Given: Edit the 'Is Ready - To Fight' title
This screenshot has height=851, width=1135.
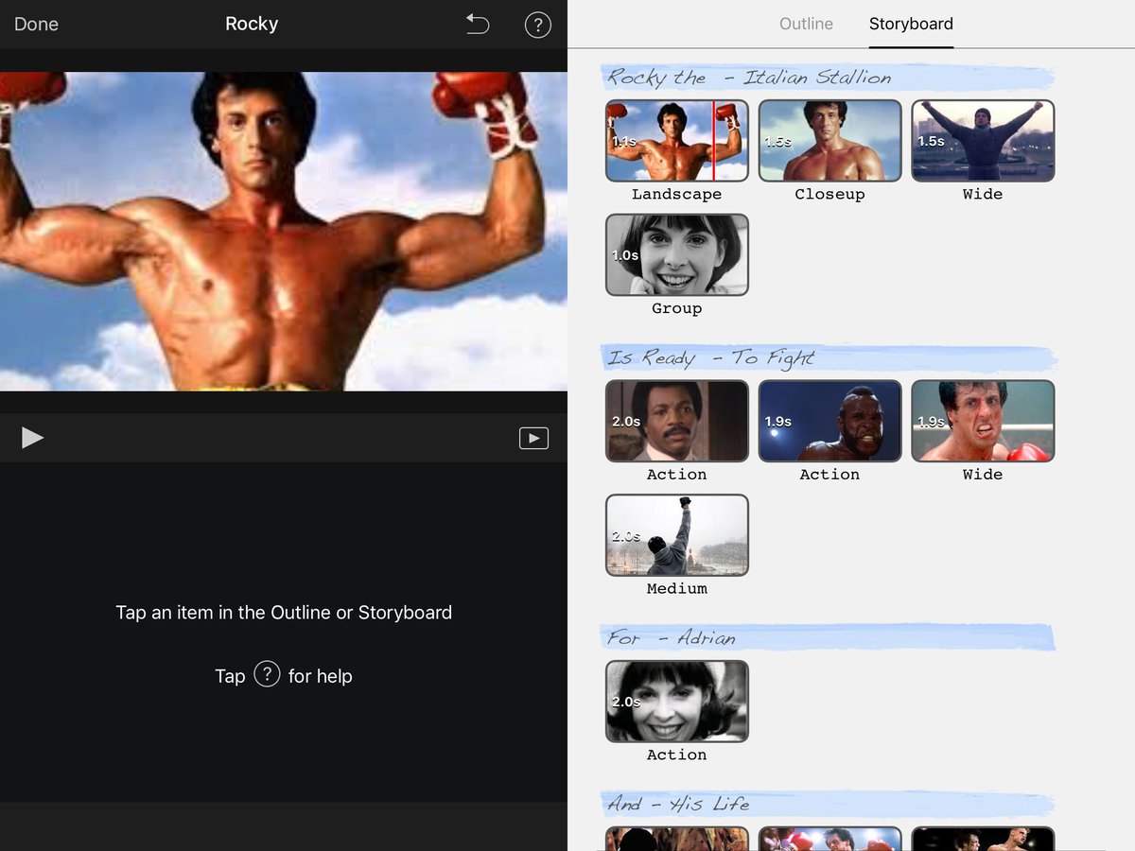Looking at the screenshot, I should coord(828,358).
